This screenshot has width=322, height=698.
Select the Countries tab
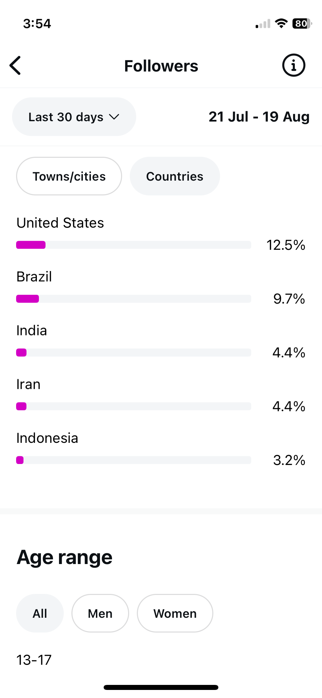coord(175,176)
